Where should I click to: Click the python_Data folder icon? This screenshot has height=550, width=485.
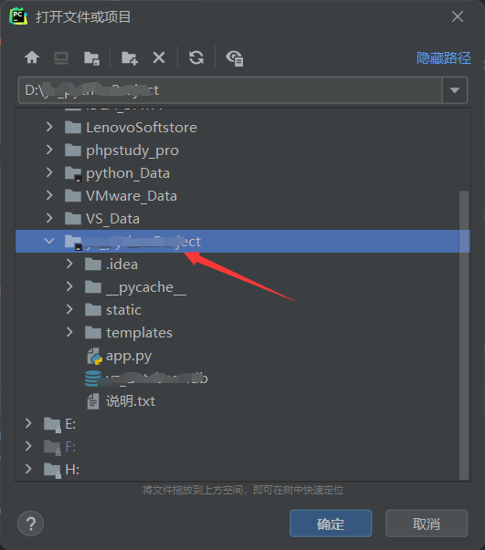tap(73, 173)
